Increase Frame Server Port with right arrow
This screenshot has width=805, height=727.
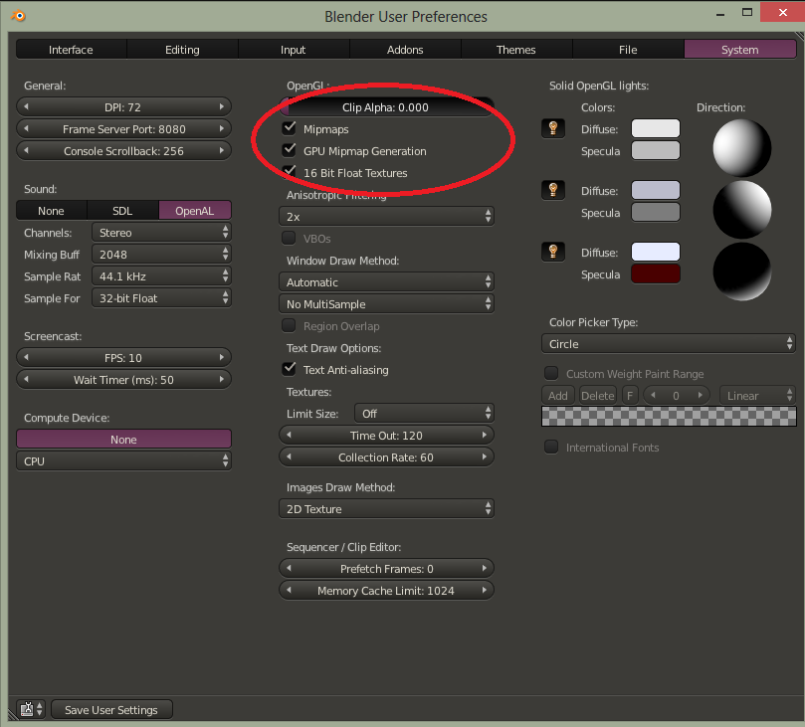pos(222,128)
